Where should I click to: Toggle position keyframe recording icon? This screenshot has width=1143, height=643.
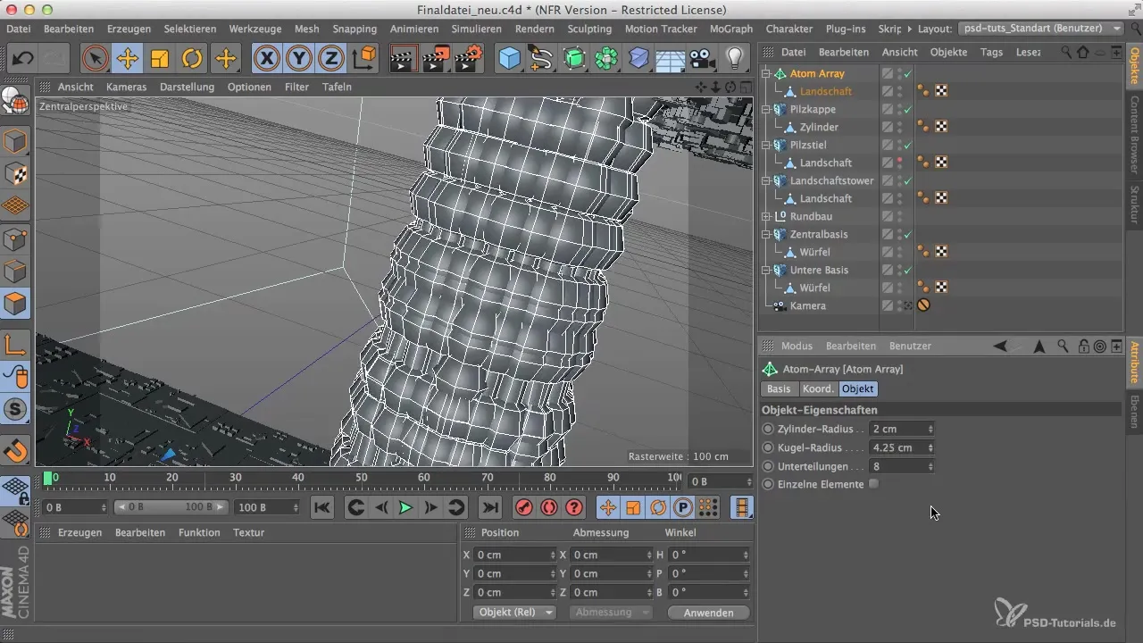(608, 507)
